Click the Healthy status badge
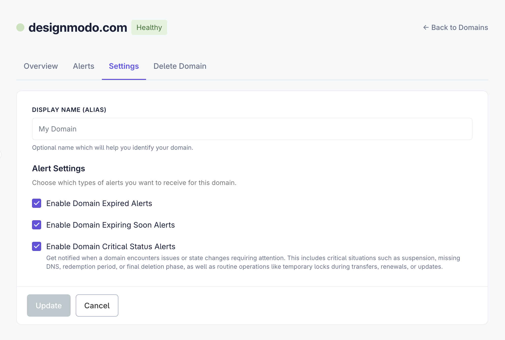 pyautogui.click(x=149, y=27)
